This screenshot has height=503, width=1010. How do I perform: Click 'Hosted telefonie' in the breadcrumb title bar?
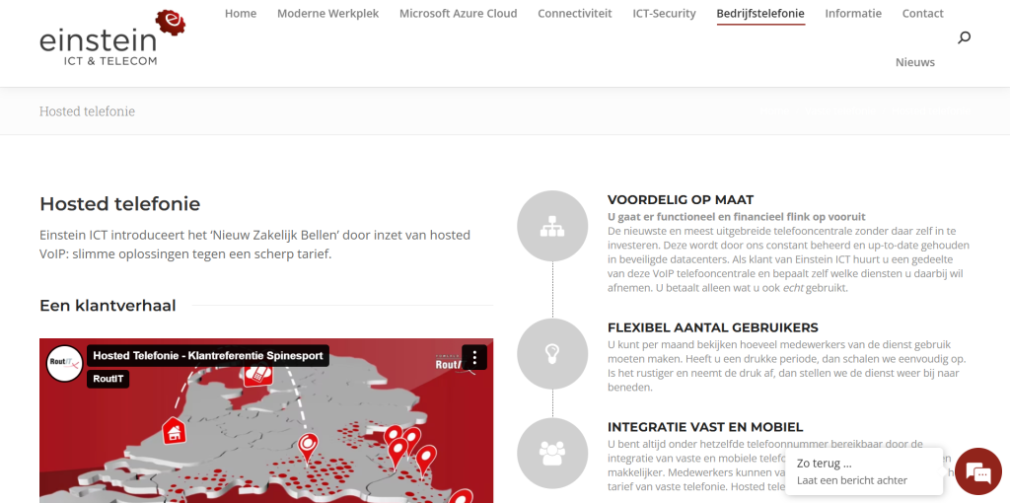pyautogui.click(x=87, y=111)
